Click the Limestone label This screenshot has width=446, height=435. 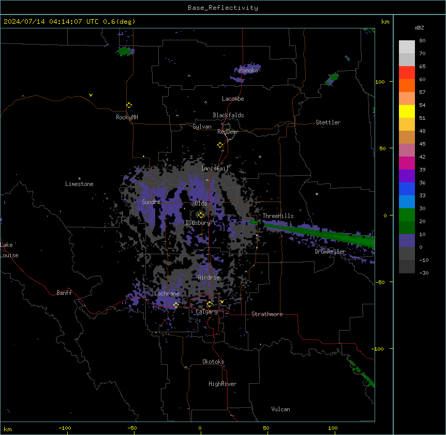pyautogui.click(x=79, y=184)
